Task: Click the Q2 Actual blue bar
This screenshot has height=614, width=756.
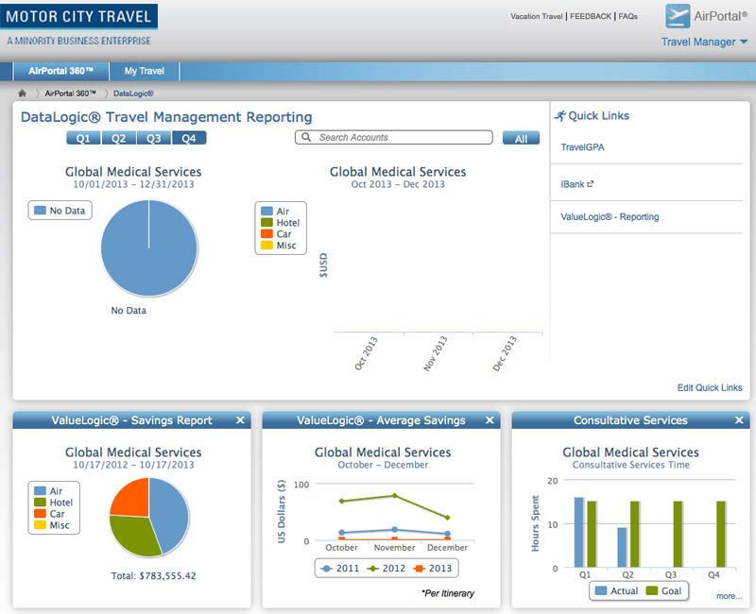Action: pyautogui.click(x=622, y=547)
